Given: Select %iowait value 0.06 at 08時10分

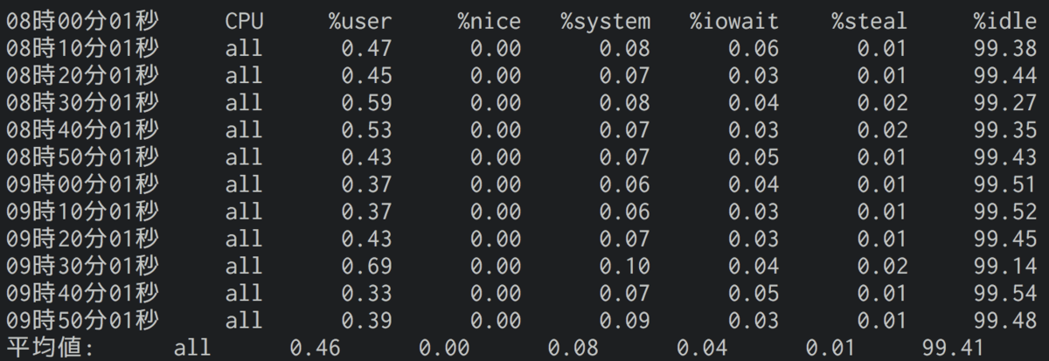Looking at the screenshot, I should (x=754, y=49).
